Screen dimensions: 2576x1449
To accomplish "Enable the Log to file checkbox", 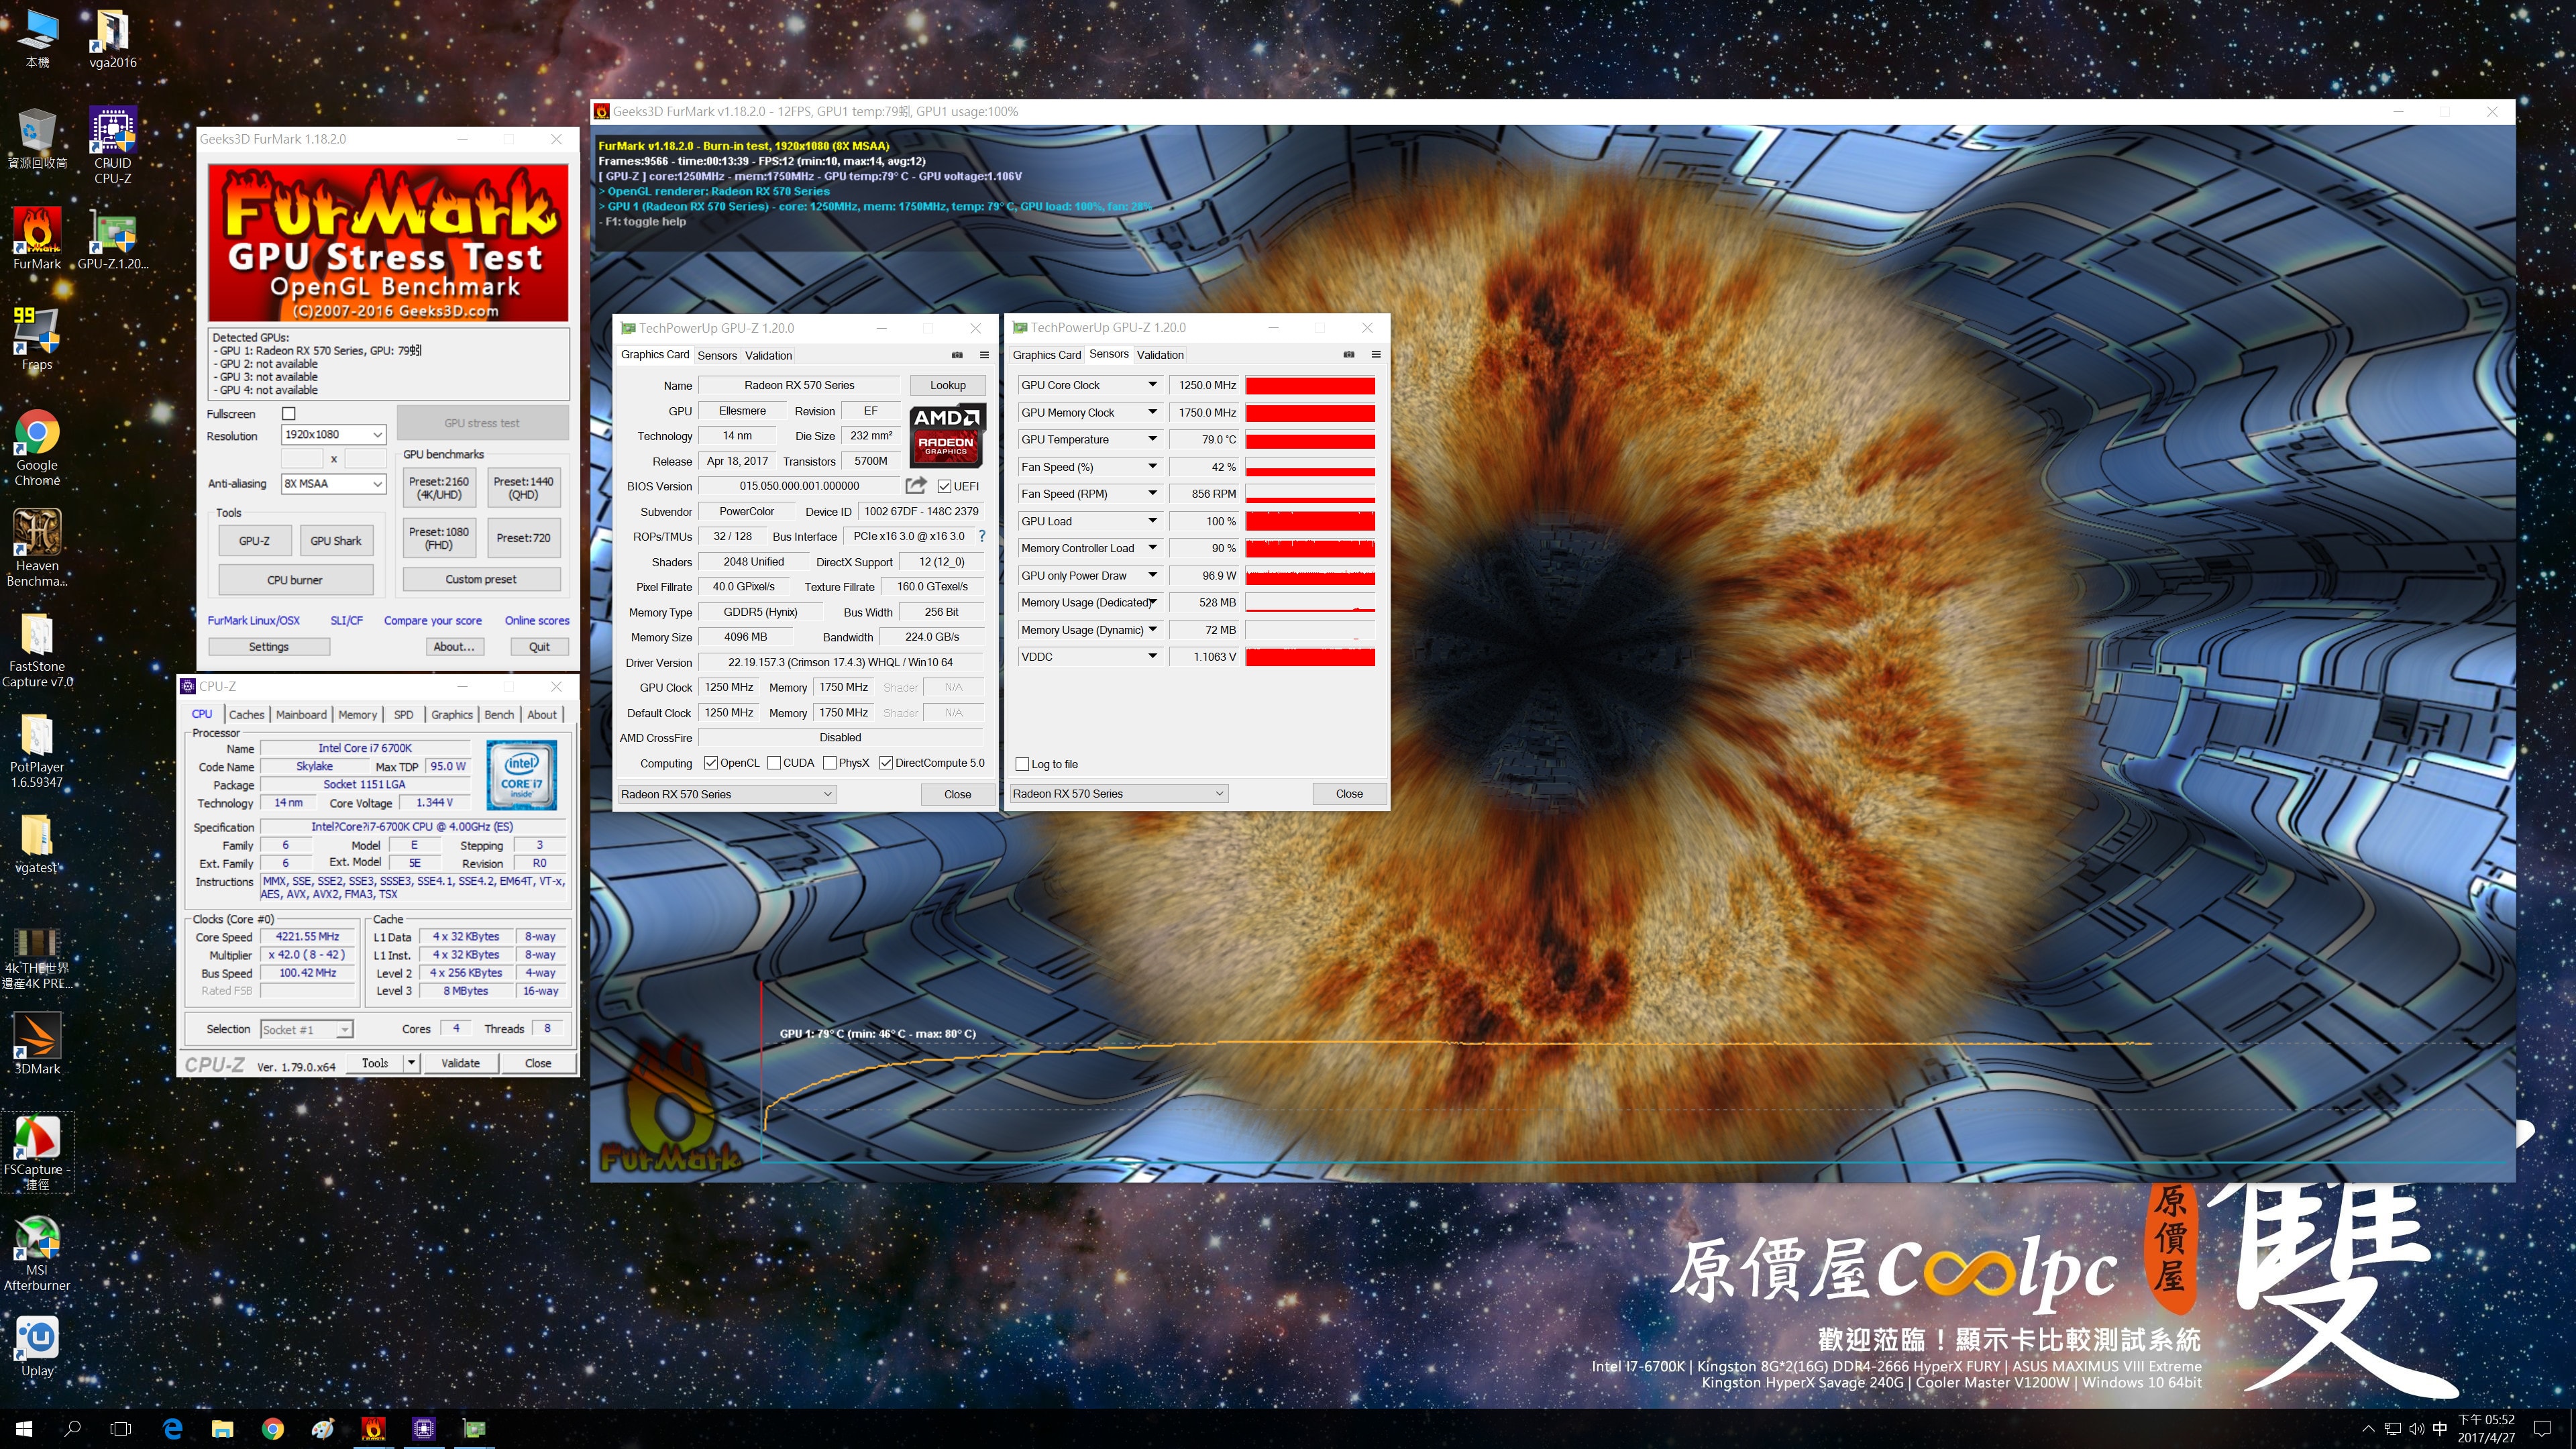I will (x=1022, y=764).
